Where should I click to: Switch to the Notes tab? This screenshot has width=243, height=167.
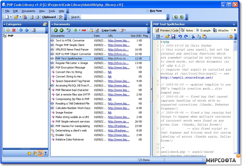point(187,30)
